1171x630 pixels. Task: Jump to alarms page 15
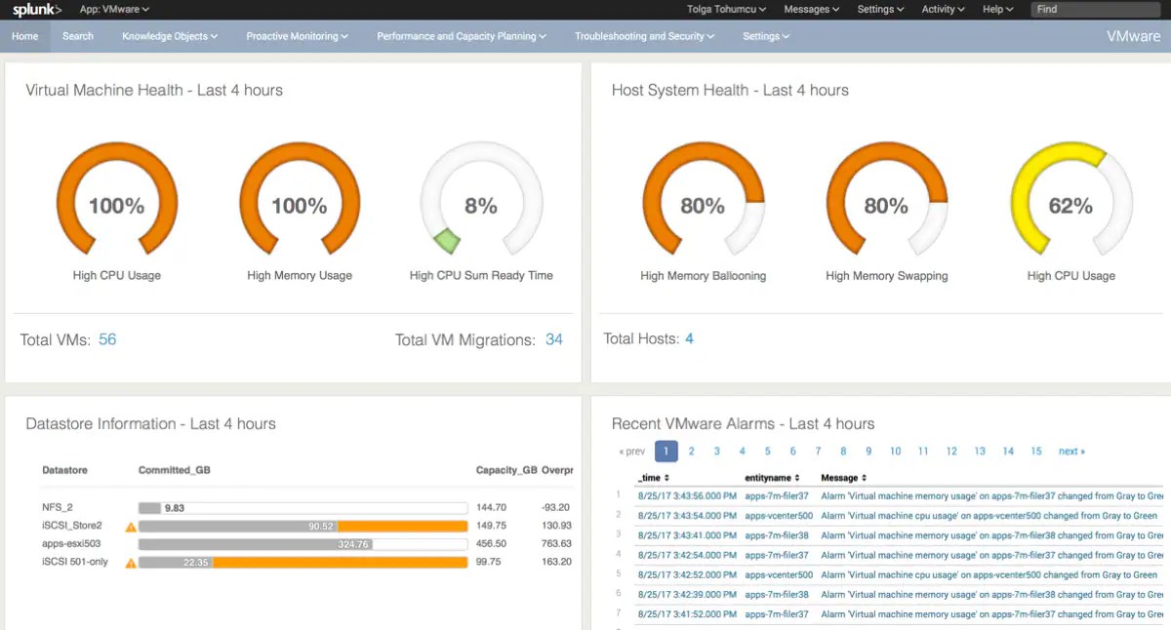(1036, 452)
